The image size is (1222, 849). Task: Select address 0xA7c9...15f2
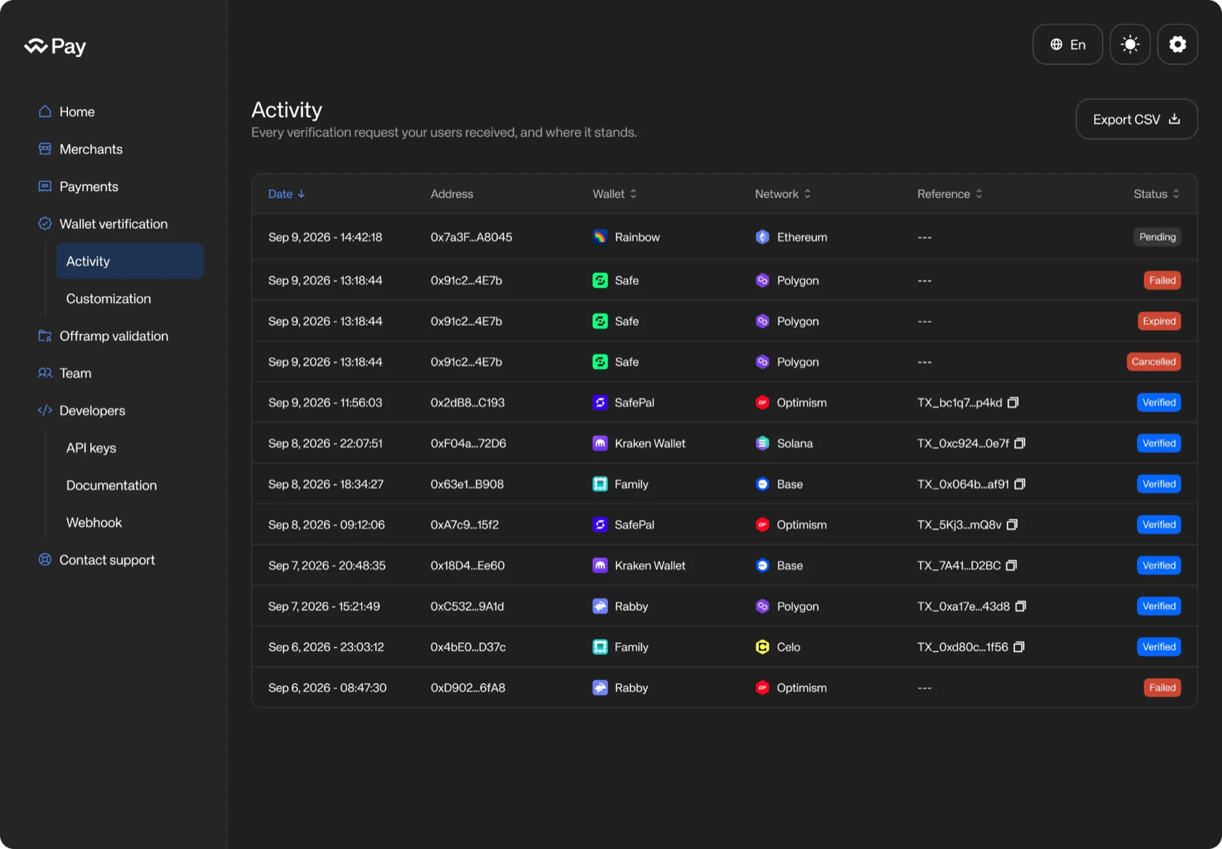coord(464,525)
